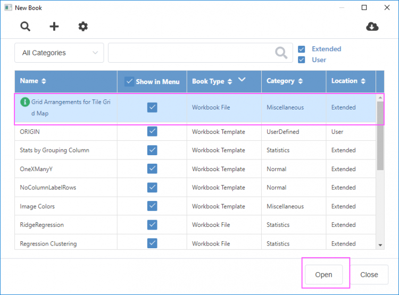This screenshot has width=399, height=295.
Task: Click the New Book window icon
Action: (x=7, y=8)
